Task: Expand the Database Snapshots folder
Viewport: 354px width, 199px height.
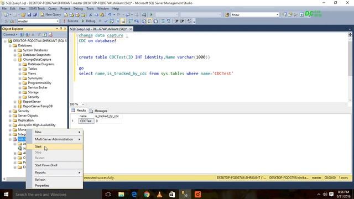Action: click(x=15, y=55)
